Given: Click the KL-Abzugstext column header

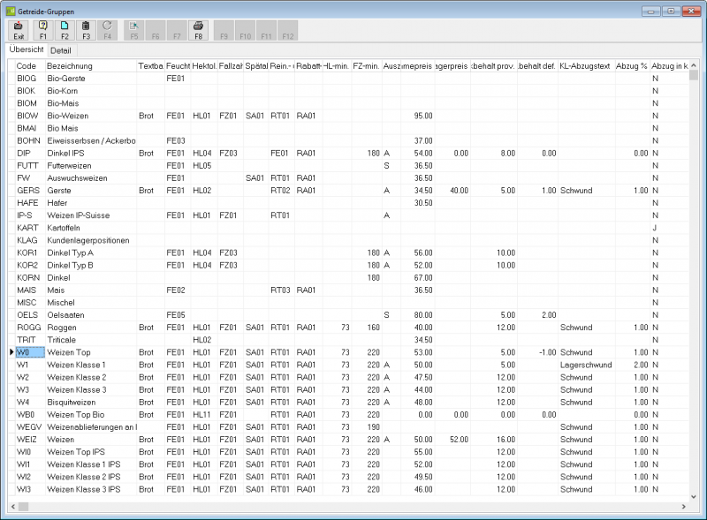Looking at the screenshot, I should (x=587, y=66).
